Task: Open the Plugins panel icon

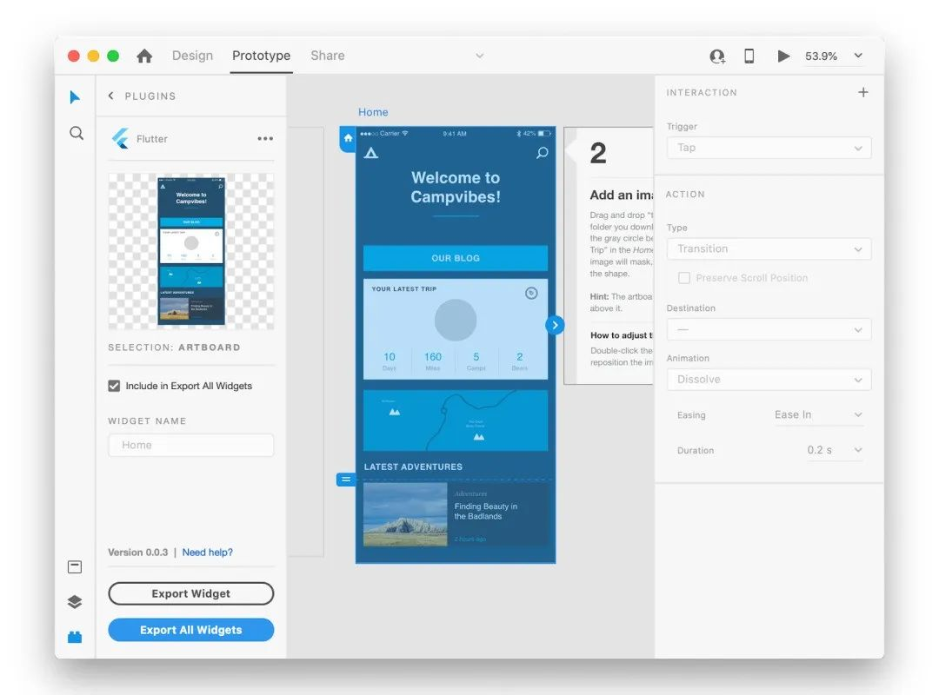Action: pos(75,637)
